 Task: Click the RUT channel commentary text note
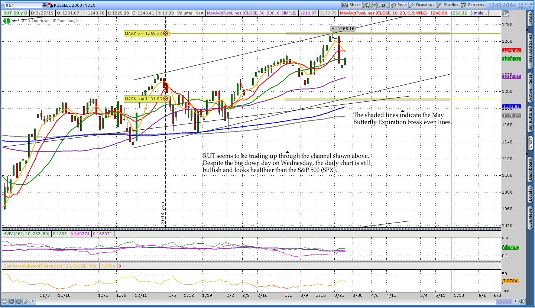click(x=287, y=163)
